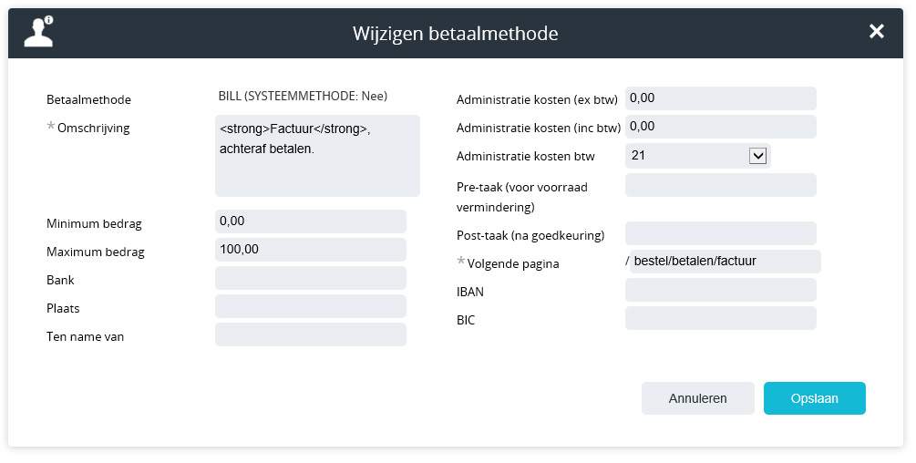Click the dialog title Wijzigen betaalmethode
The width and height of the screenshot is (916, 463).
point(455,34)
